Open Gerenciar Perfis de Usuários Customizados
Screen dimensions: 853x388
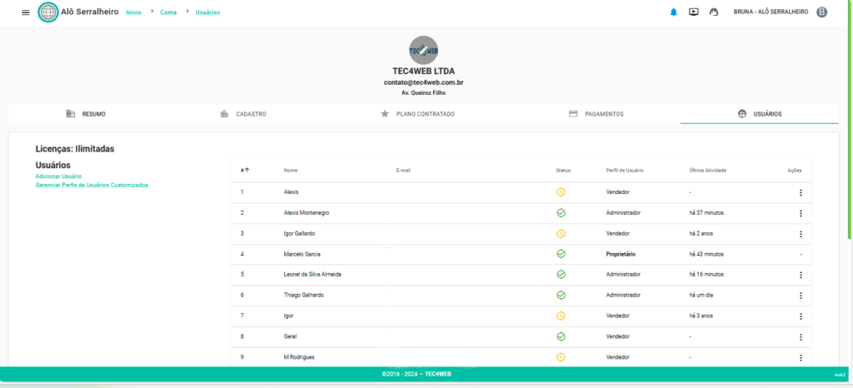tap(92, 185)
